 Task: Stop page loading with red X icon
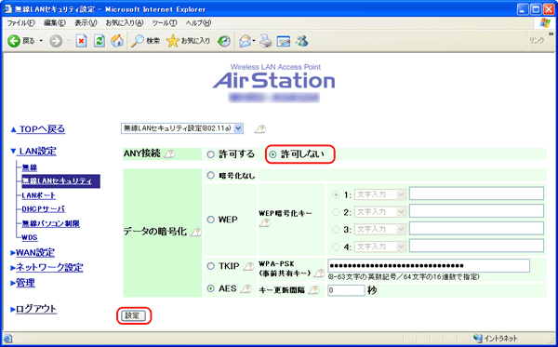click(x=82, y=41)
